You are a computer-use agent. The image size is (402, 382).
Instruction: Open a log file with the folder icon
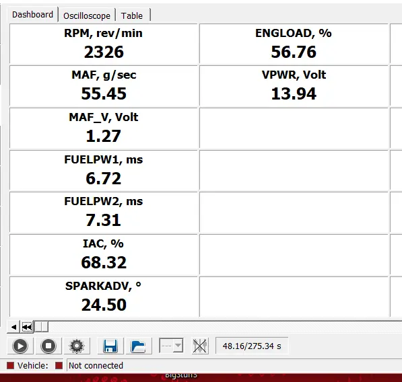[x=139, y=346]
